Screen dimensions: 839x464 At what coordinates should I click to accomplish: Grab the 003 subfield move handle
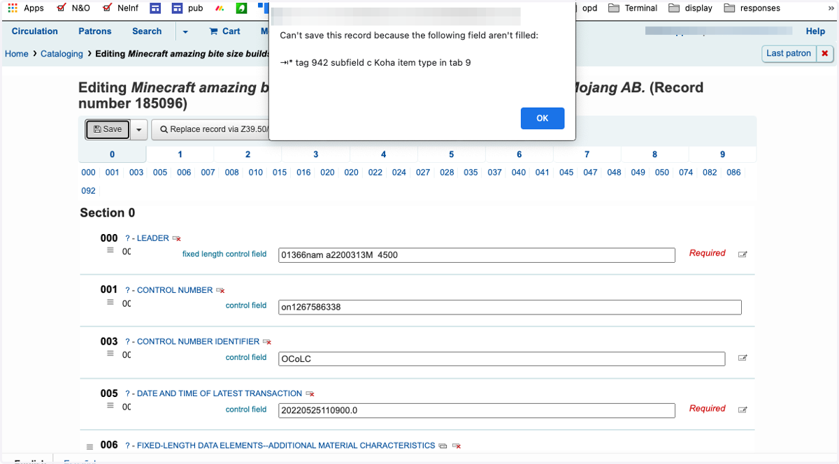coord(110,354)
